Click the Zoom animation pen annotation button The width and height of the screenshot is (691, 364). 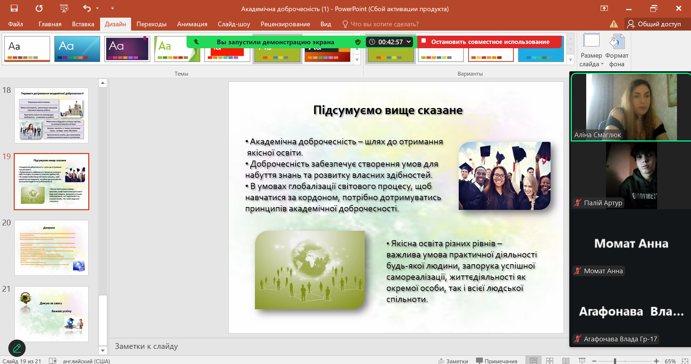pos(17,348)
